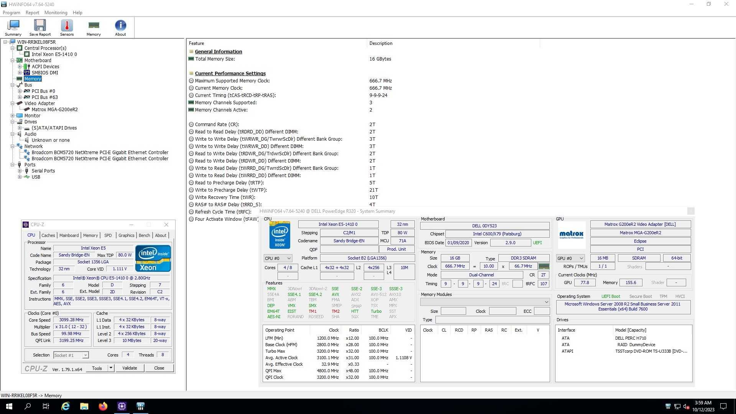
Task: Open Task View on the taskbar
Action: click(46, 406)
